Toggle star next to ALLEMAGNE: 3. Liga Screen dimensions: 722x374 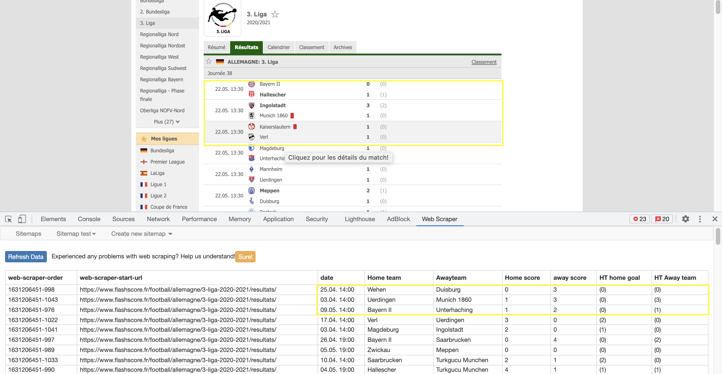(x=209, y=61)
